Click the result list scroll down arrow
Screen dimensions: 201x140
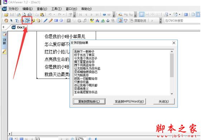pyautogui.click(x=172, y=94)
